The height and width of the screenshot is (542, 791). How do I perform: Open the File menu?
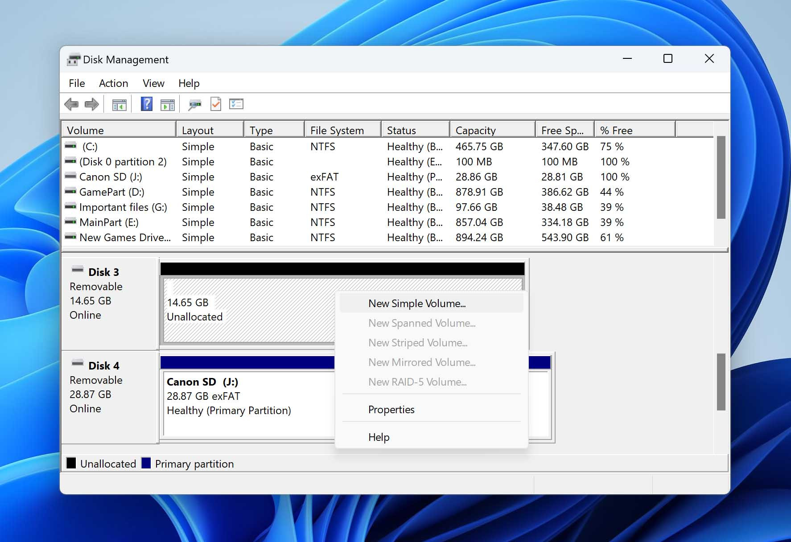click(77, 83)
